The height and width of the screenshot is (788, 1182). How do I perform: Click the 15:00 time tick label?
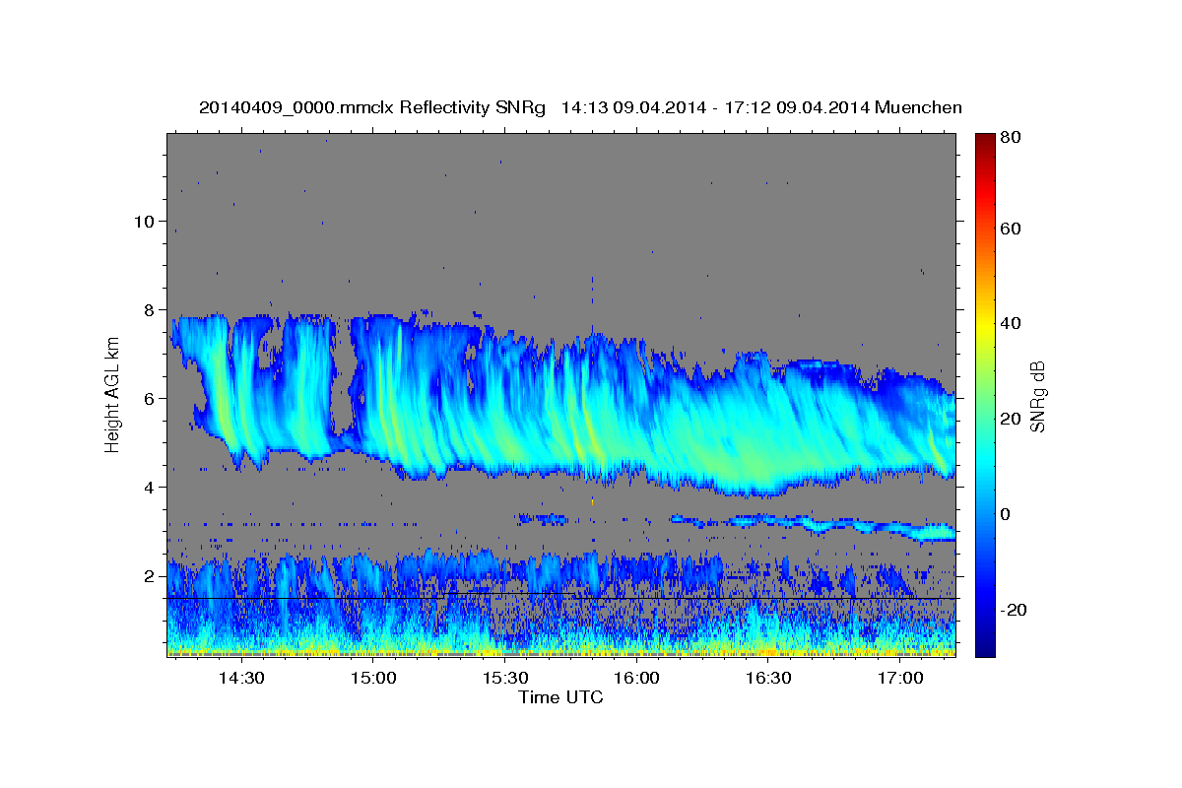point(373,678)
